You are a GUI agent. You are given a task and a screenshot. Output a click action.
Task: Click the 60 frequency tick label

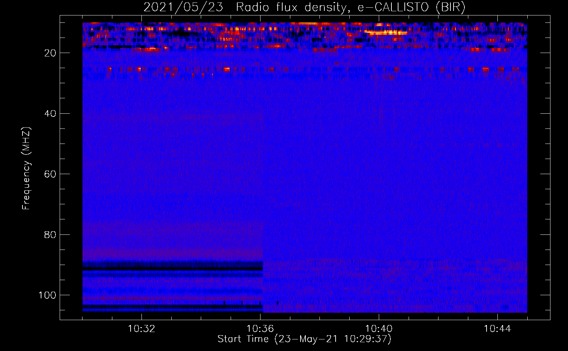tap(51, 174)
